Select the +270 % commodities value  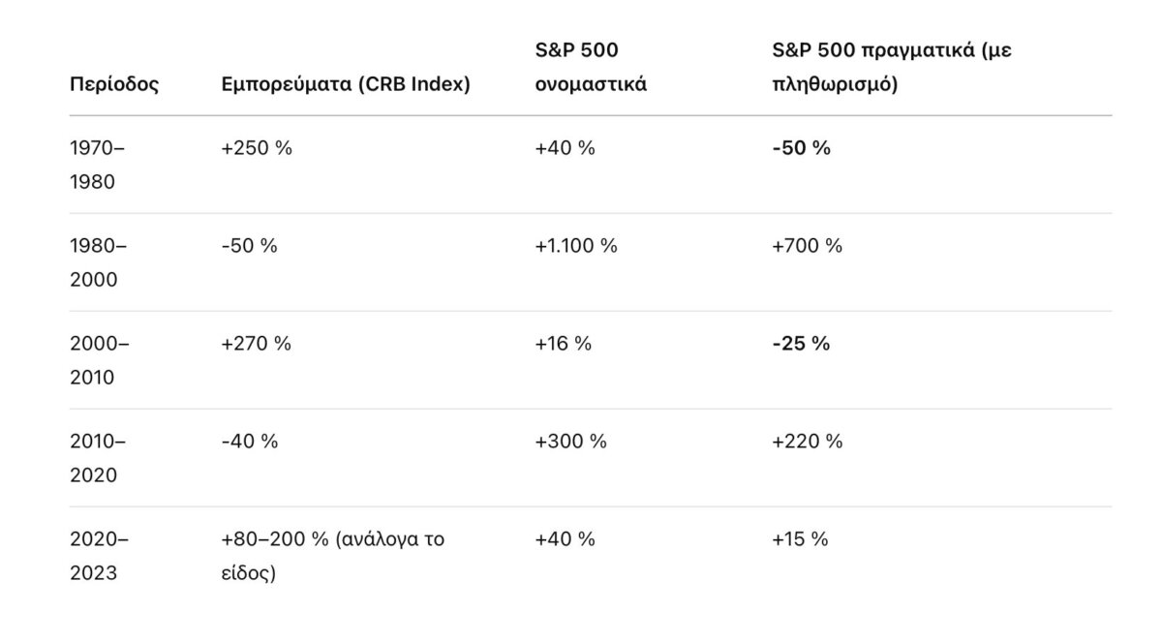click(257, 344)
